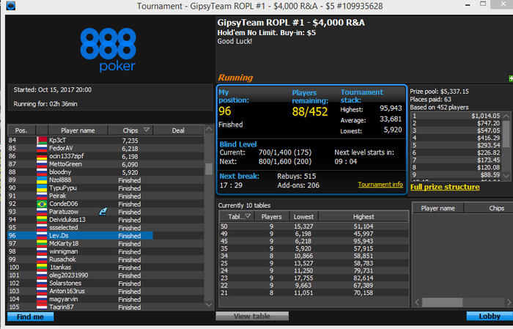Select player Solarstones row
Image resolution: width=513 pixels, height=329 pixels.
(x=106, y=284)
